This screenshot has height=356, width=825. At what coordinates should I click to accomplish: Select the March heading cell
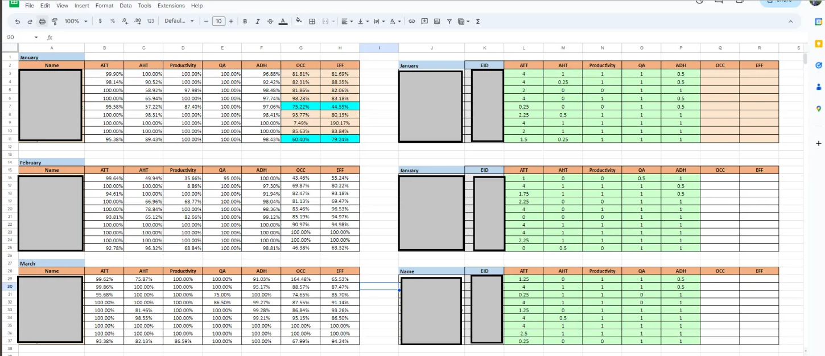(52, 264)
